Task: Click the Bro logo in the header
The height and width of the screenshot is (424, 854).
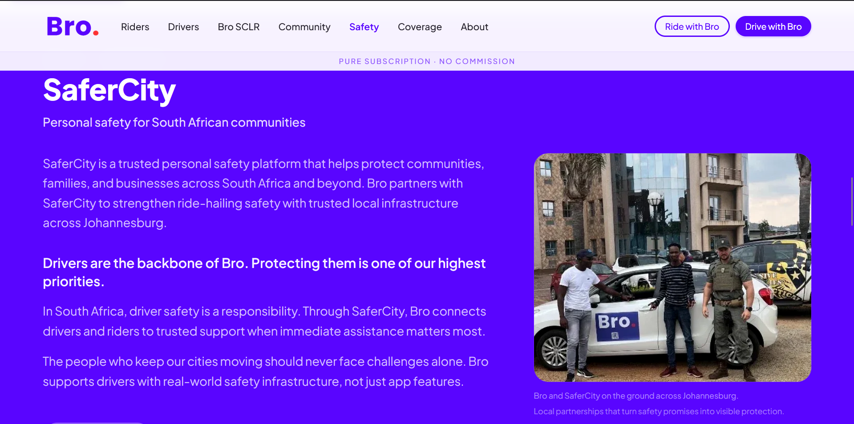Action: [x=73, y=27]
